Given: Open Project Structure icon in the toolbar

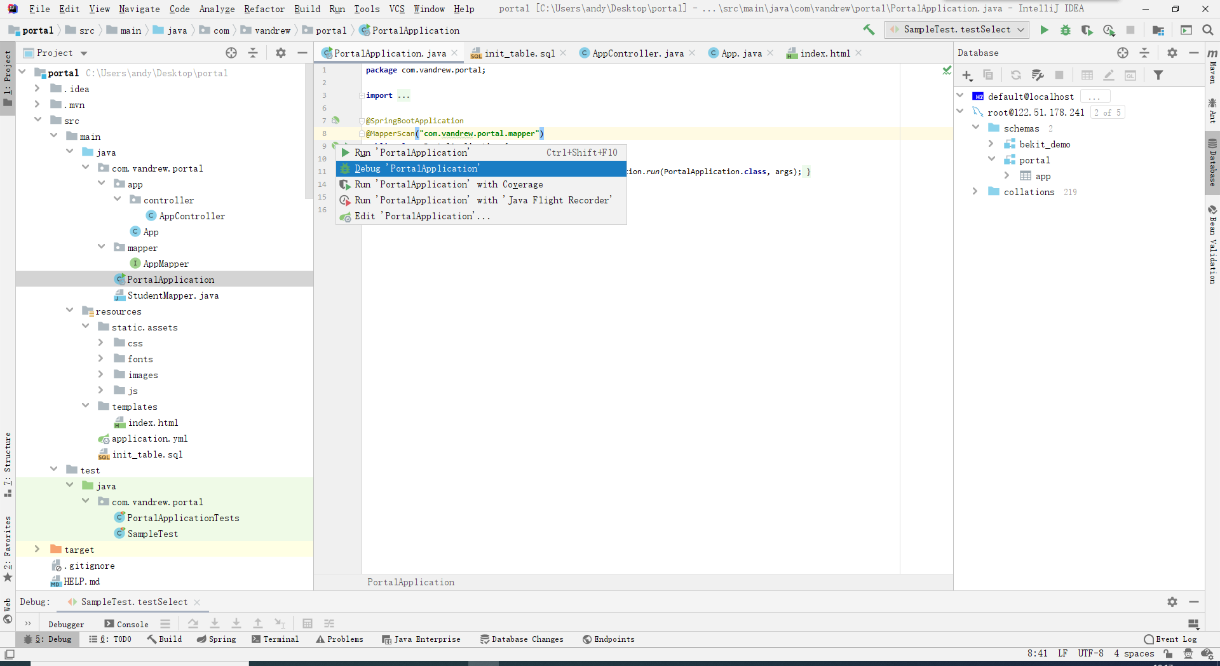Looking at the screenshot, I should point(1158,30).
